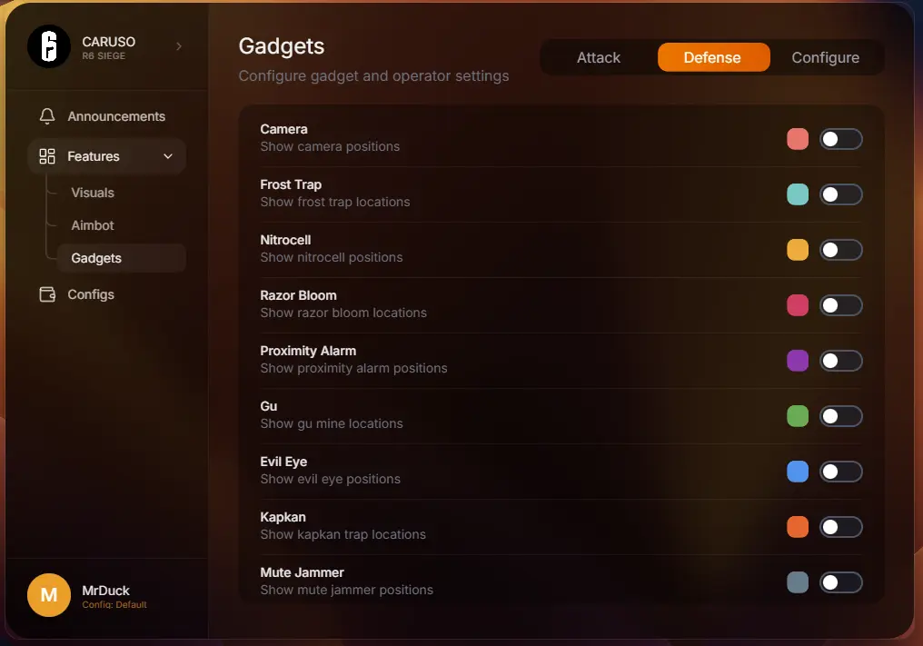This screenshot has height=646, width=923.
Task: Change the Gu green color swatch
Action: (798, 416)
